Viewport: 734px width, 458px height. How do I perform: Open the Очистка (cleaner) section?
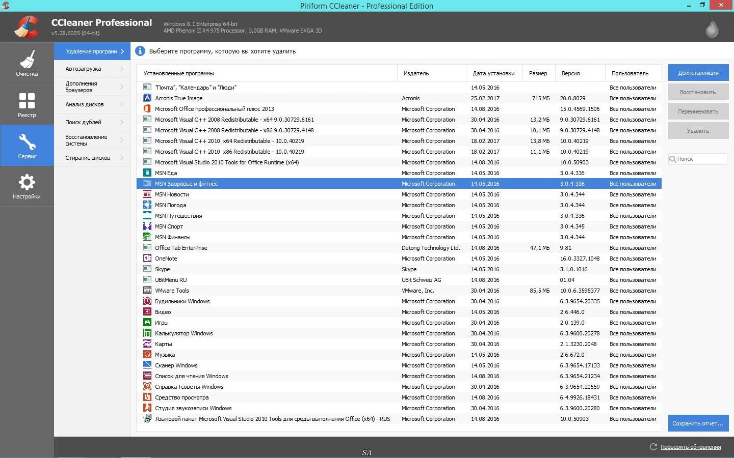27,63
